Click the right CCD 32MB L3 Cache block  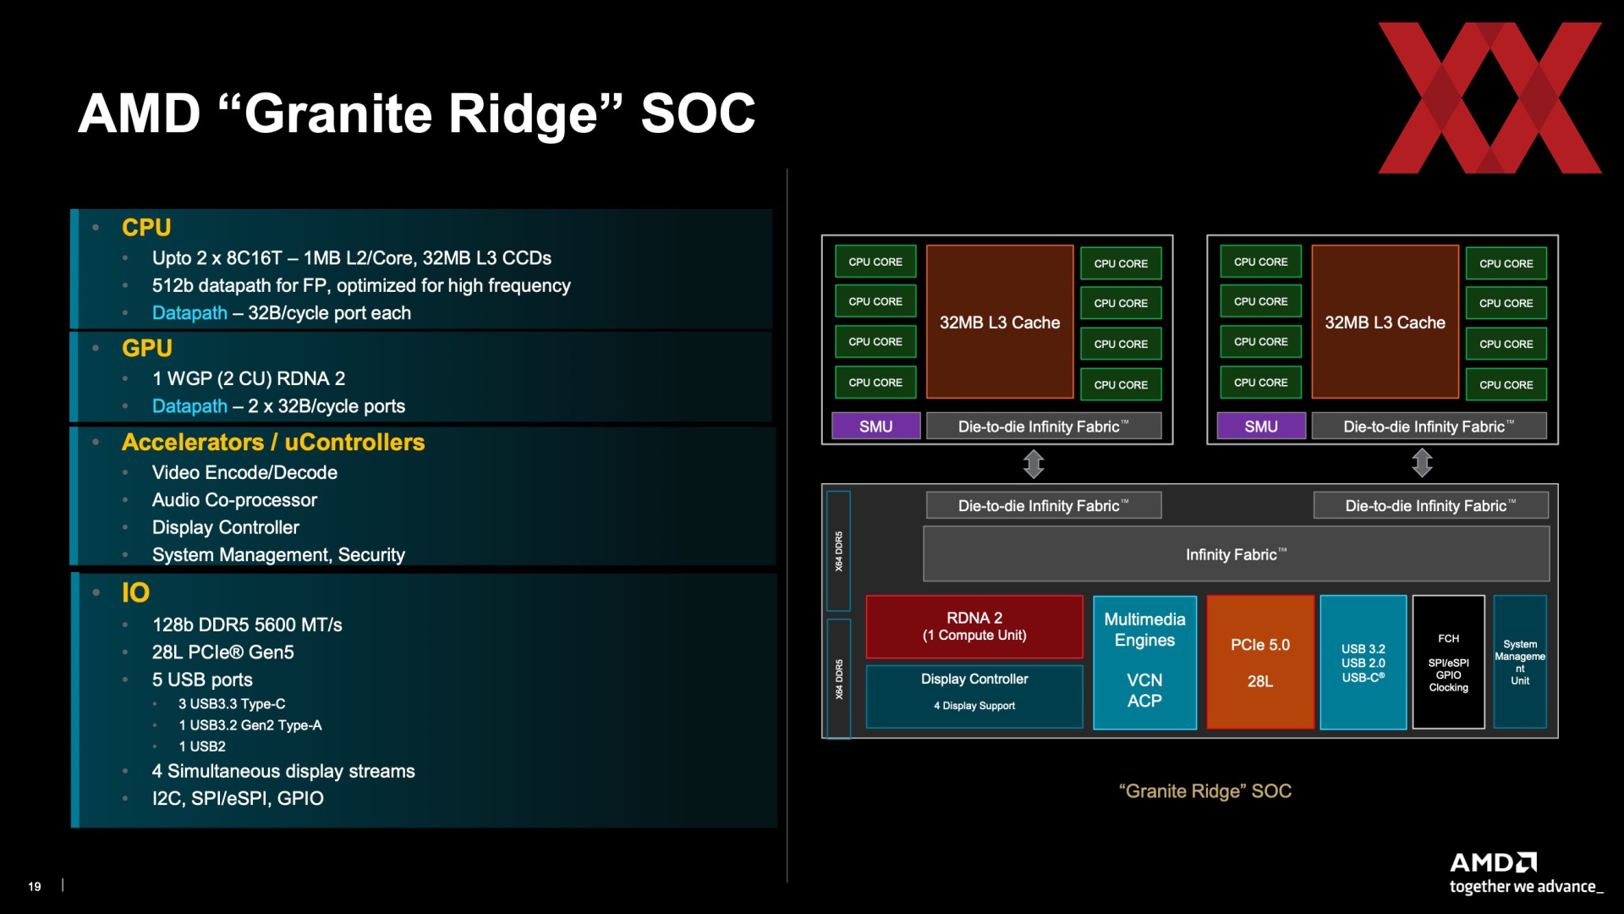pyautogui.click(x=1385, y=322)
